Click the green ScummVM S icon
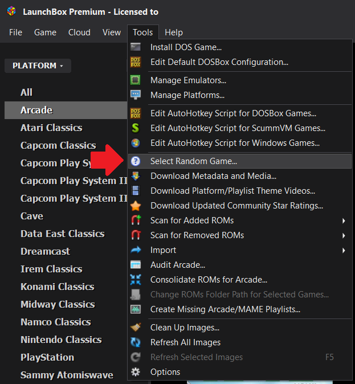Screen dimensions: 355x384 136,128
